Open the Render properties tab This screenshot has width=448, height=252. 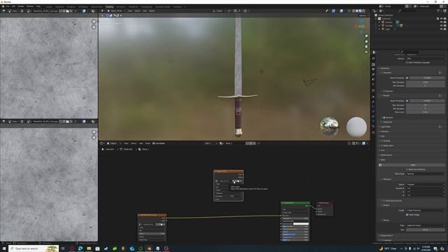coord(373,64)
